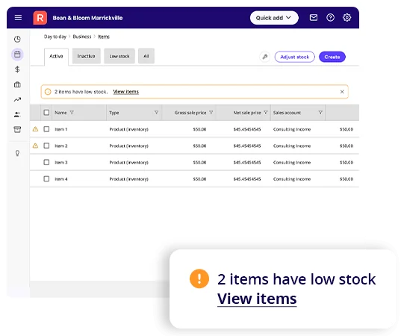Switch to the Inactive tab

click(x=87, y=56)
